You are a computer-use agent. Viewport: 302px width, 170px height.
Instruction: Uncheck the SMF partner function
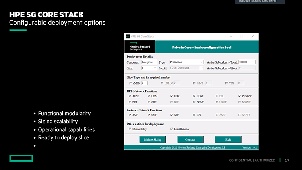pyautogui.click(x=149, y=115)
